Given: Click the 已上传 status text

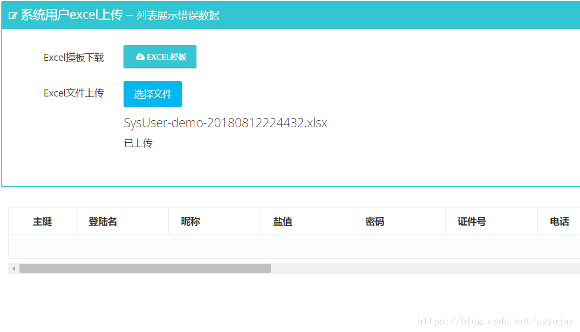Looking at the screenshot, I should pyautogui.click(x=138, y=143).
